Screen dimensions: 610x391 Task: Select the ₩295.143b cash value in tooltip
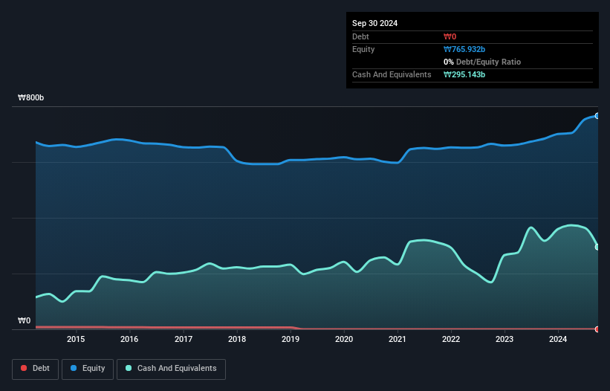tap(464, 74)
